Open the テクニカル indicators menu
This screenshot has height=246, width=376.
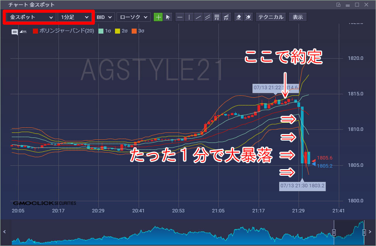pos(271,17)
